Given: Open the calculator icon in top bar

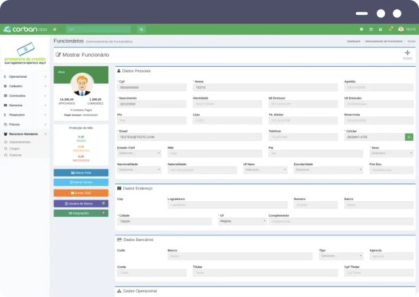Looking at the screenshot, I should 380,30.
